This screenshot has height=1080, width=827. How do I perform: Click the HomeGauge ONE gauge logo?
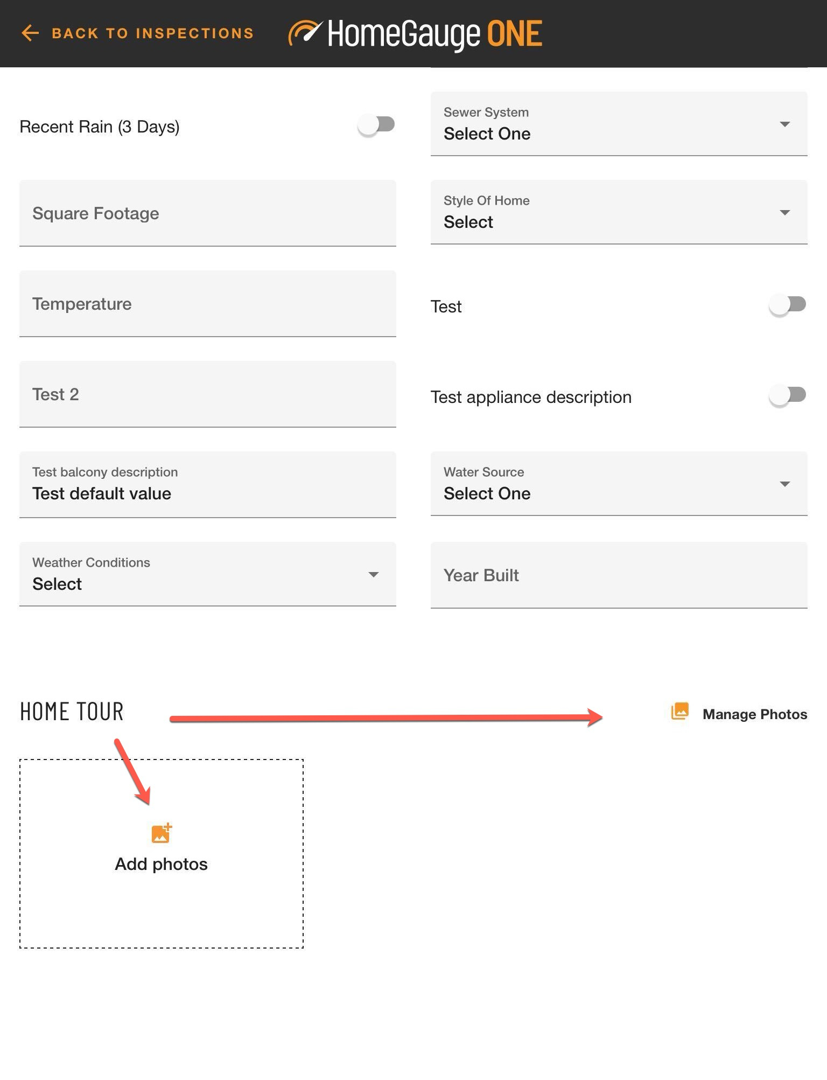305,33
